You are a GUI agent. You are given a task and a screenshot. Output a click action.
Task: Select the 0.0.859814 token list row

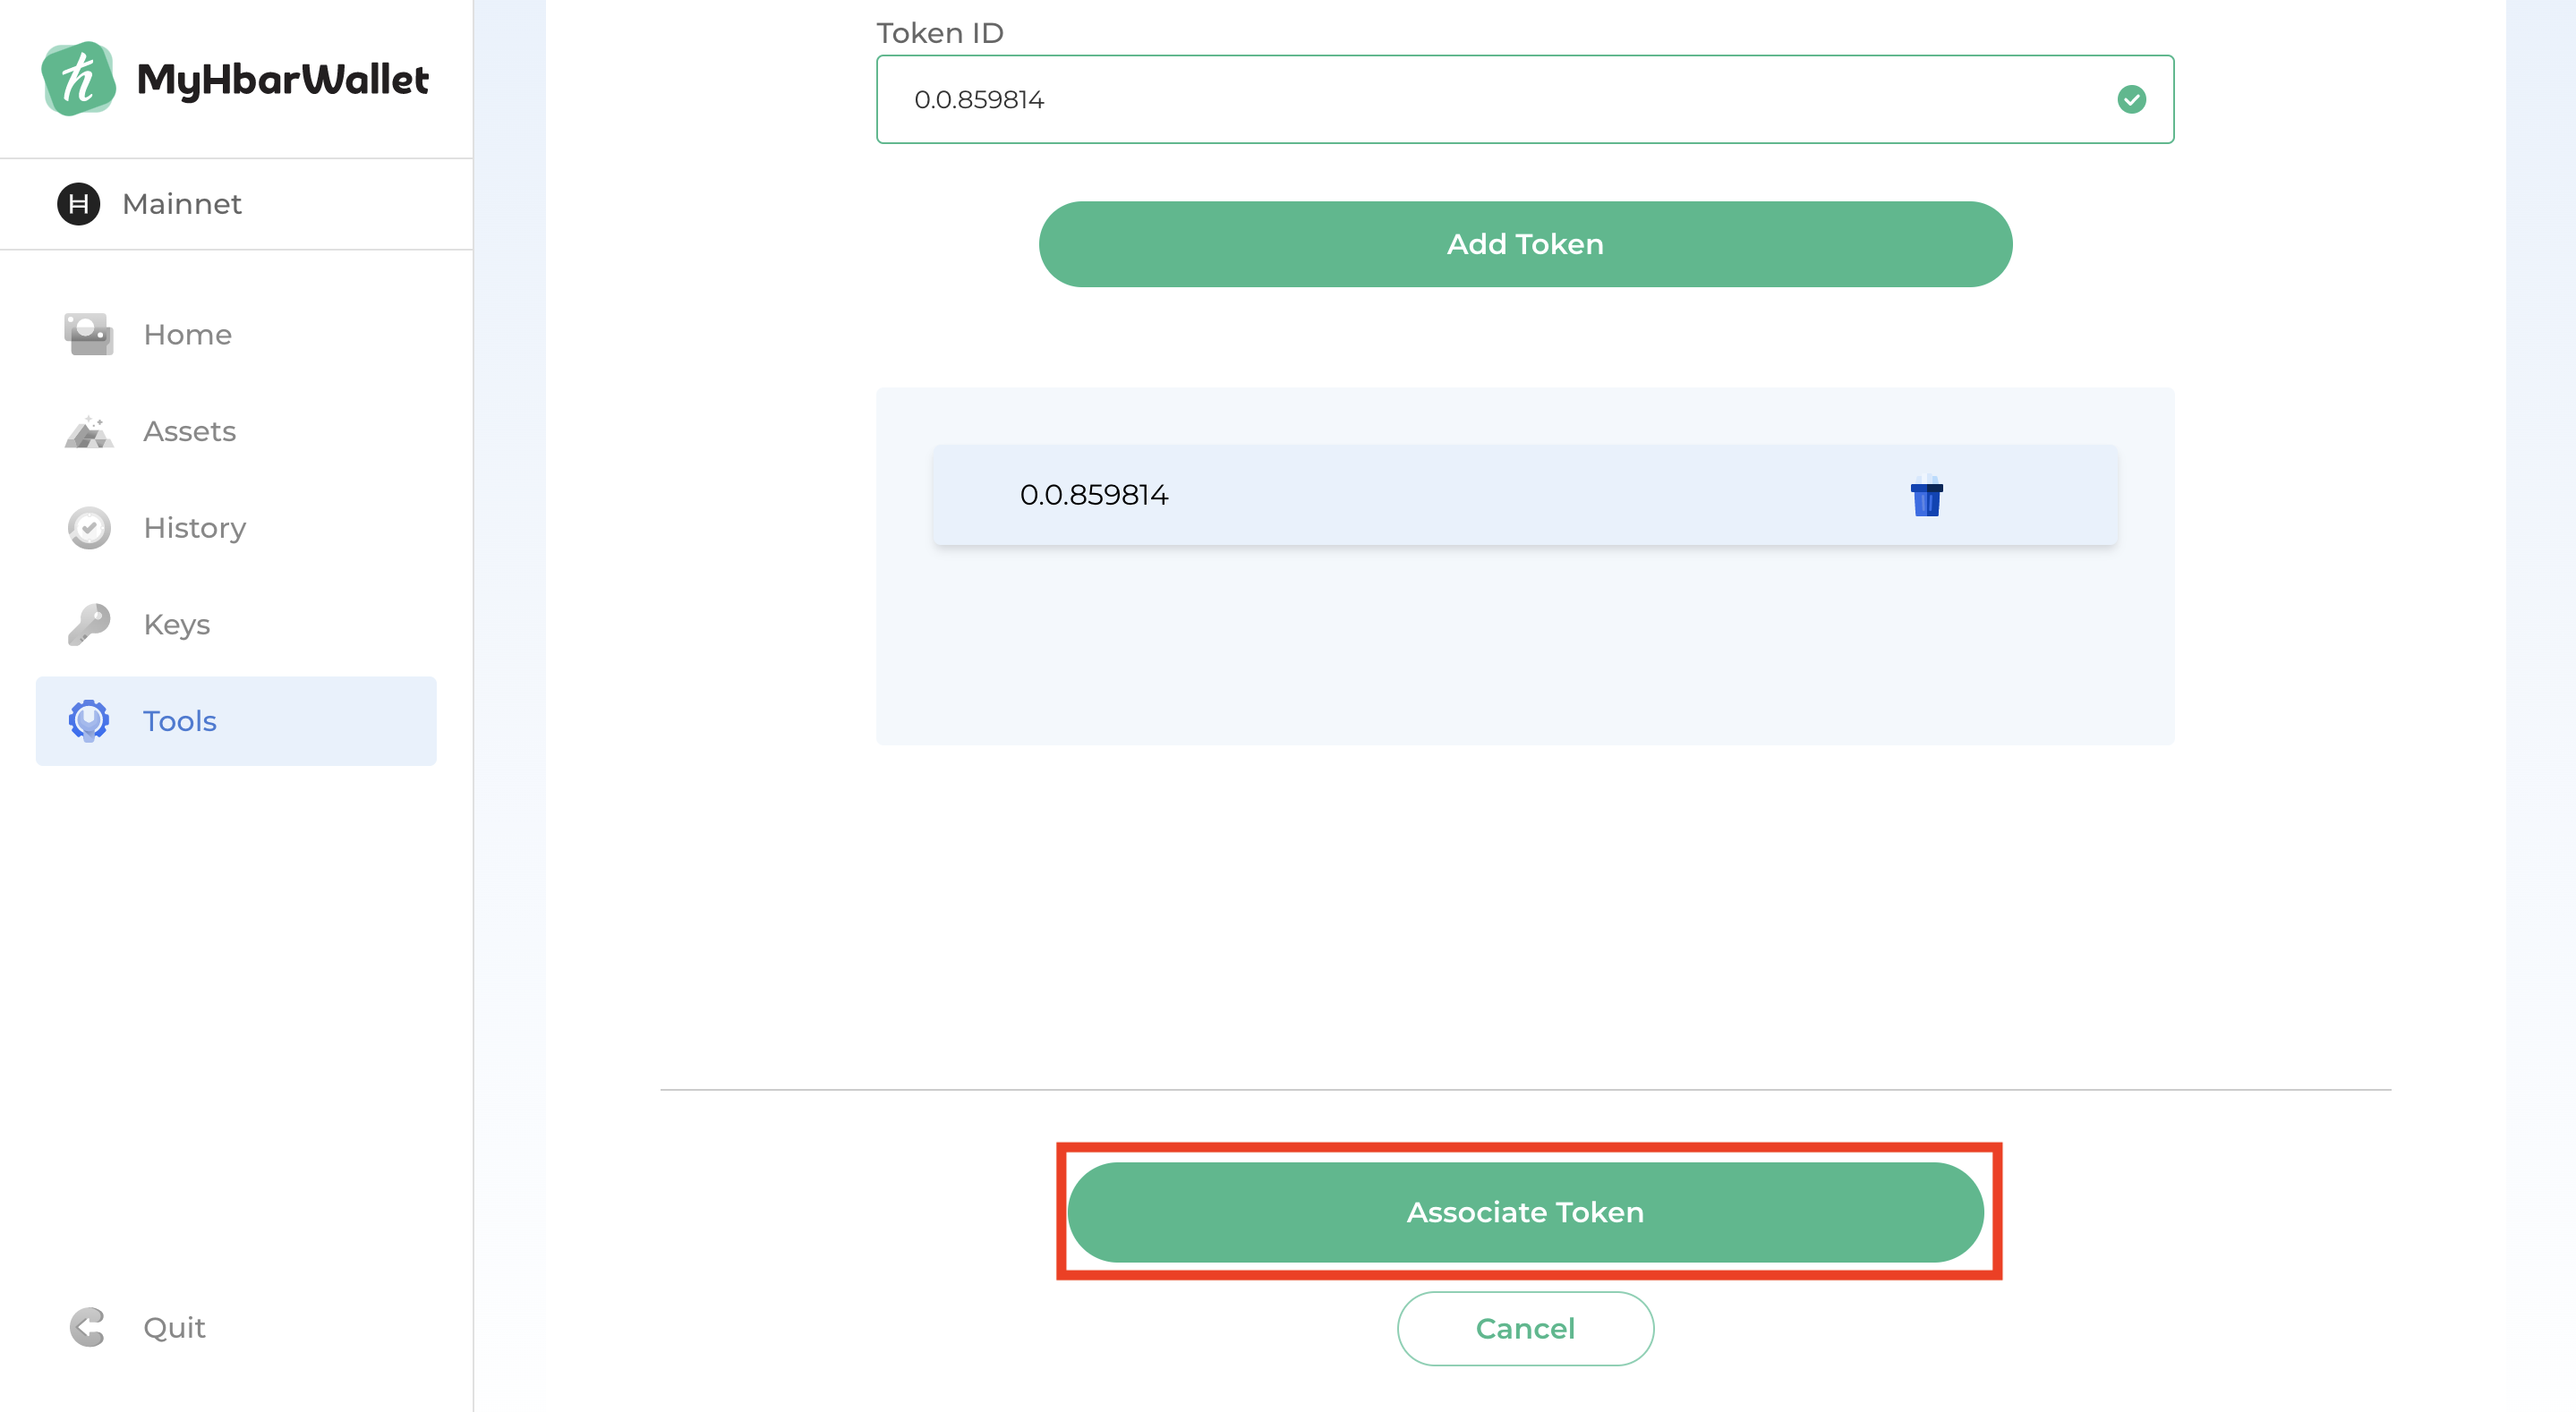[x=1400, y=495]
